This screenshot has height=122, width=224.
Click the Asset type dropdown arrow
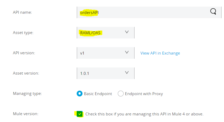tap(127, 32)
